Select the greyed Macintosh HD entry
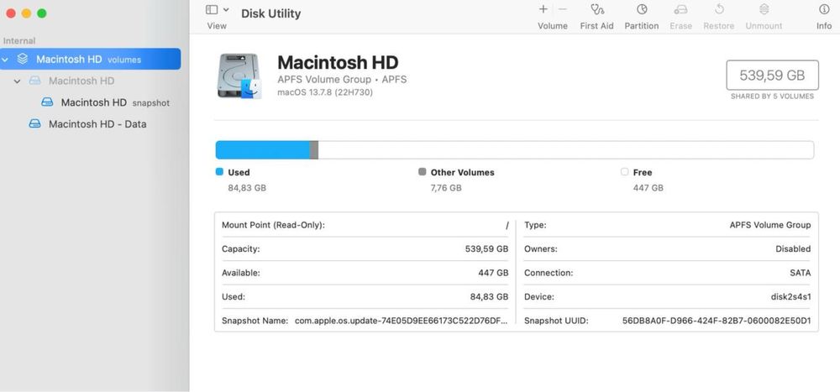 pos(81,81)
